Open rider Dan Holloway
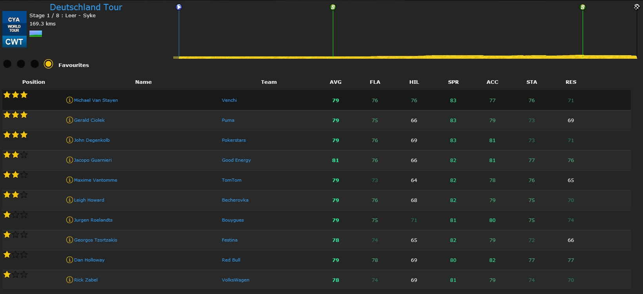This screenshot has width=643, height=294. (x=89, y=260)
